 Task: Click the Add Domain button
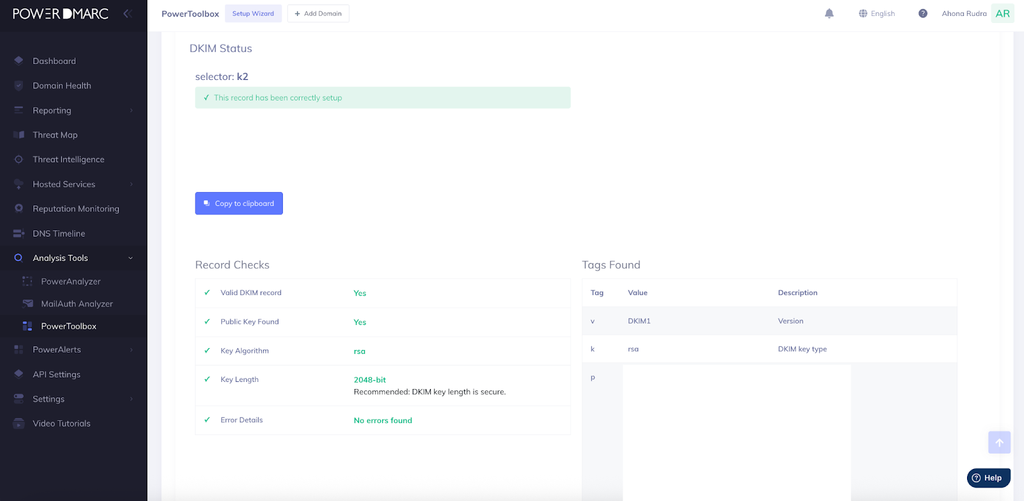tap(318, 13)
